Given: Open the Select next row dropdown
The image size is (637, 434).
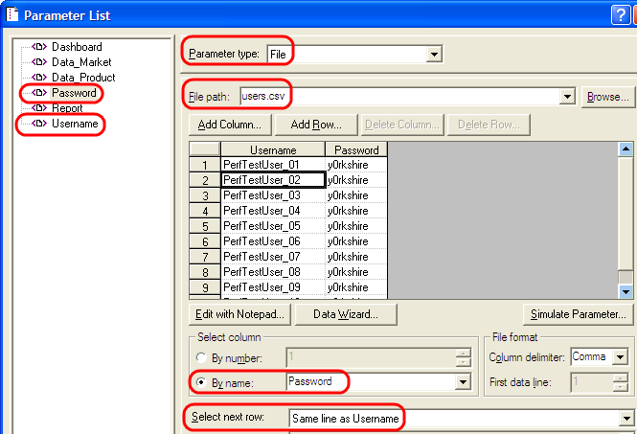Looking at the screenshot, I should (x=627, y=419).
